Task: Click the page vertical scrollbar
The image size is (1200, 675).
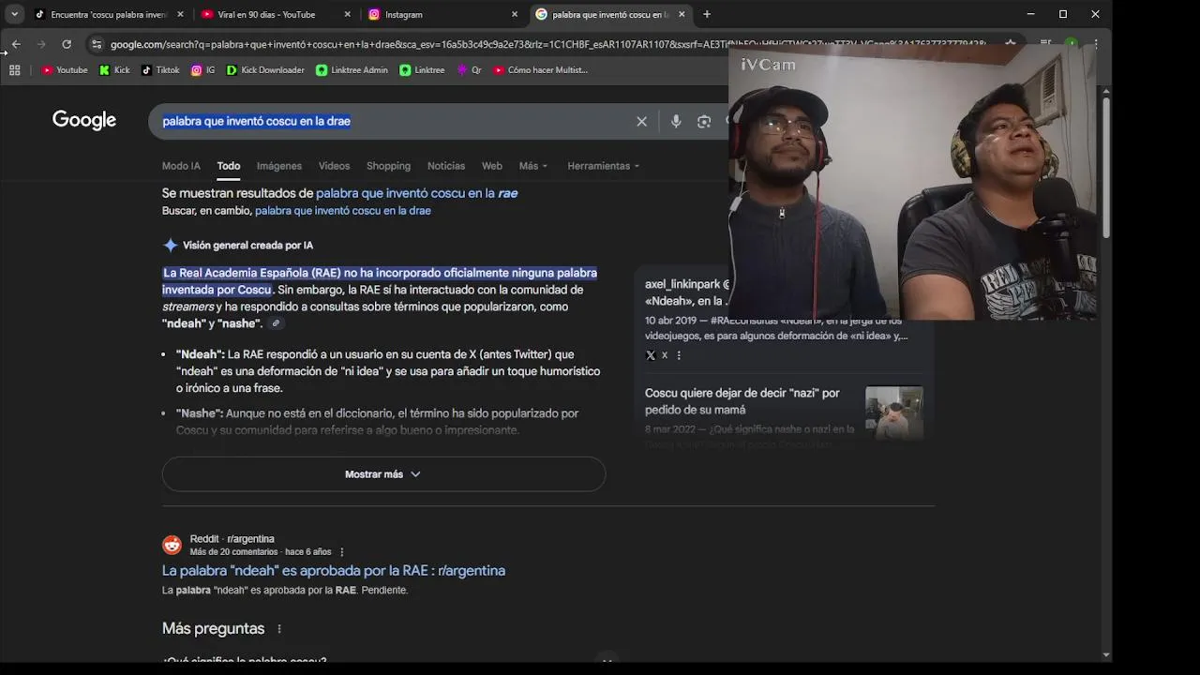Action: point(1106,169)
